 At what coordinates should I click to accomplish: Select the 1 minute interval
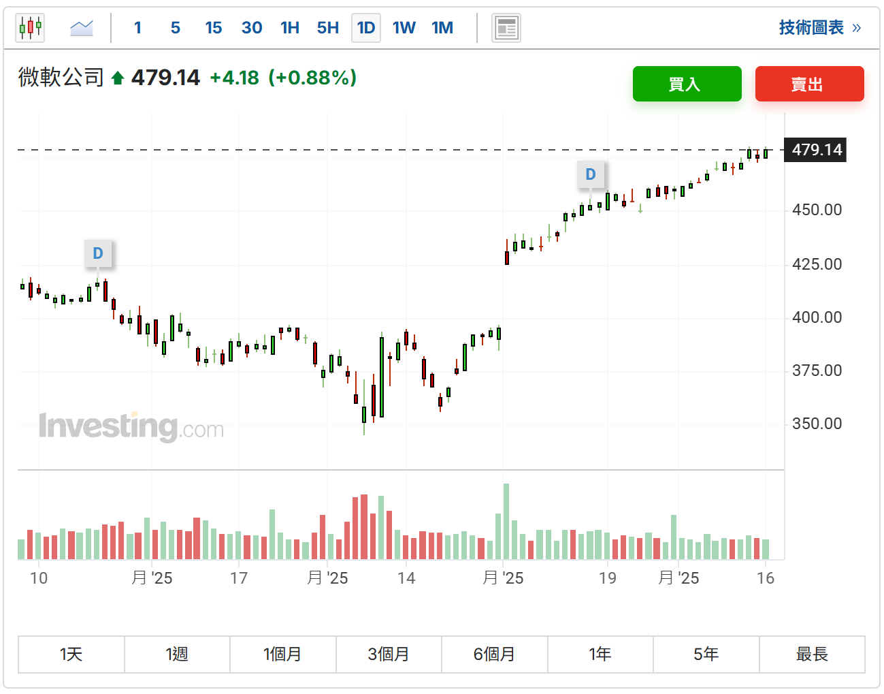137,28
